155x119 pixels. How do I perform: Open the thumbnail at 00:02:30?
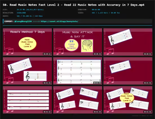coord(77,100)
